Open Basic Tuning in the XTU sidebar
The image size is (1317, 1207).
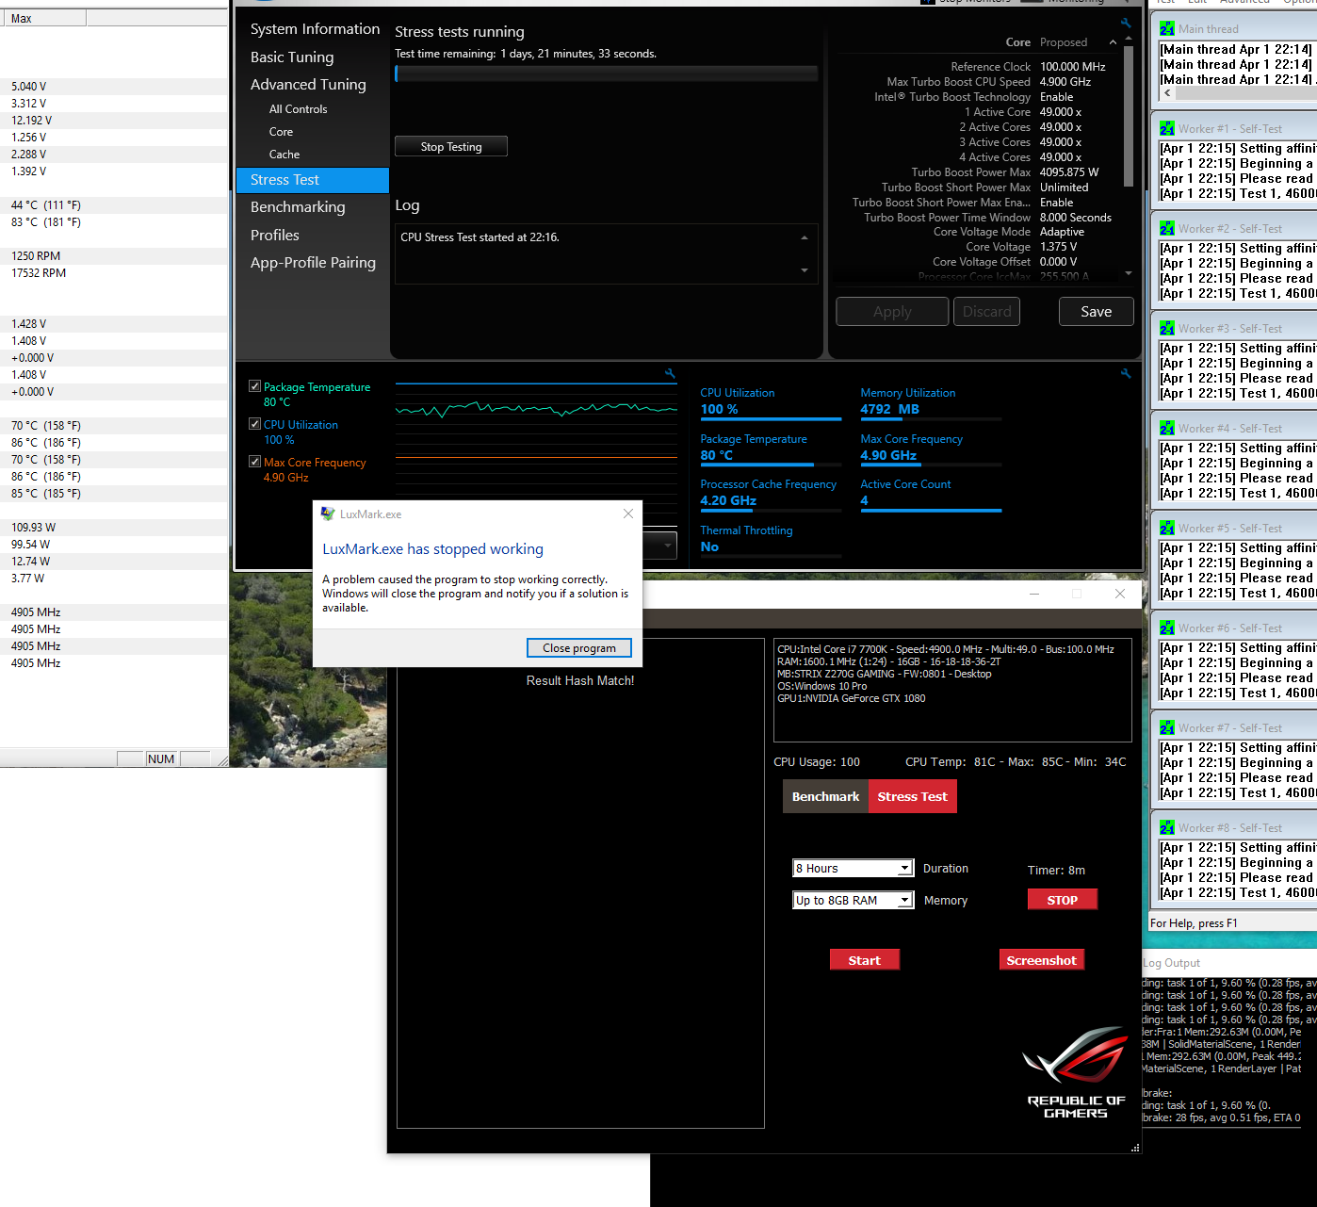coord(292,57)
